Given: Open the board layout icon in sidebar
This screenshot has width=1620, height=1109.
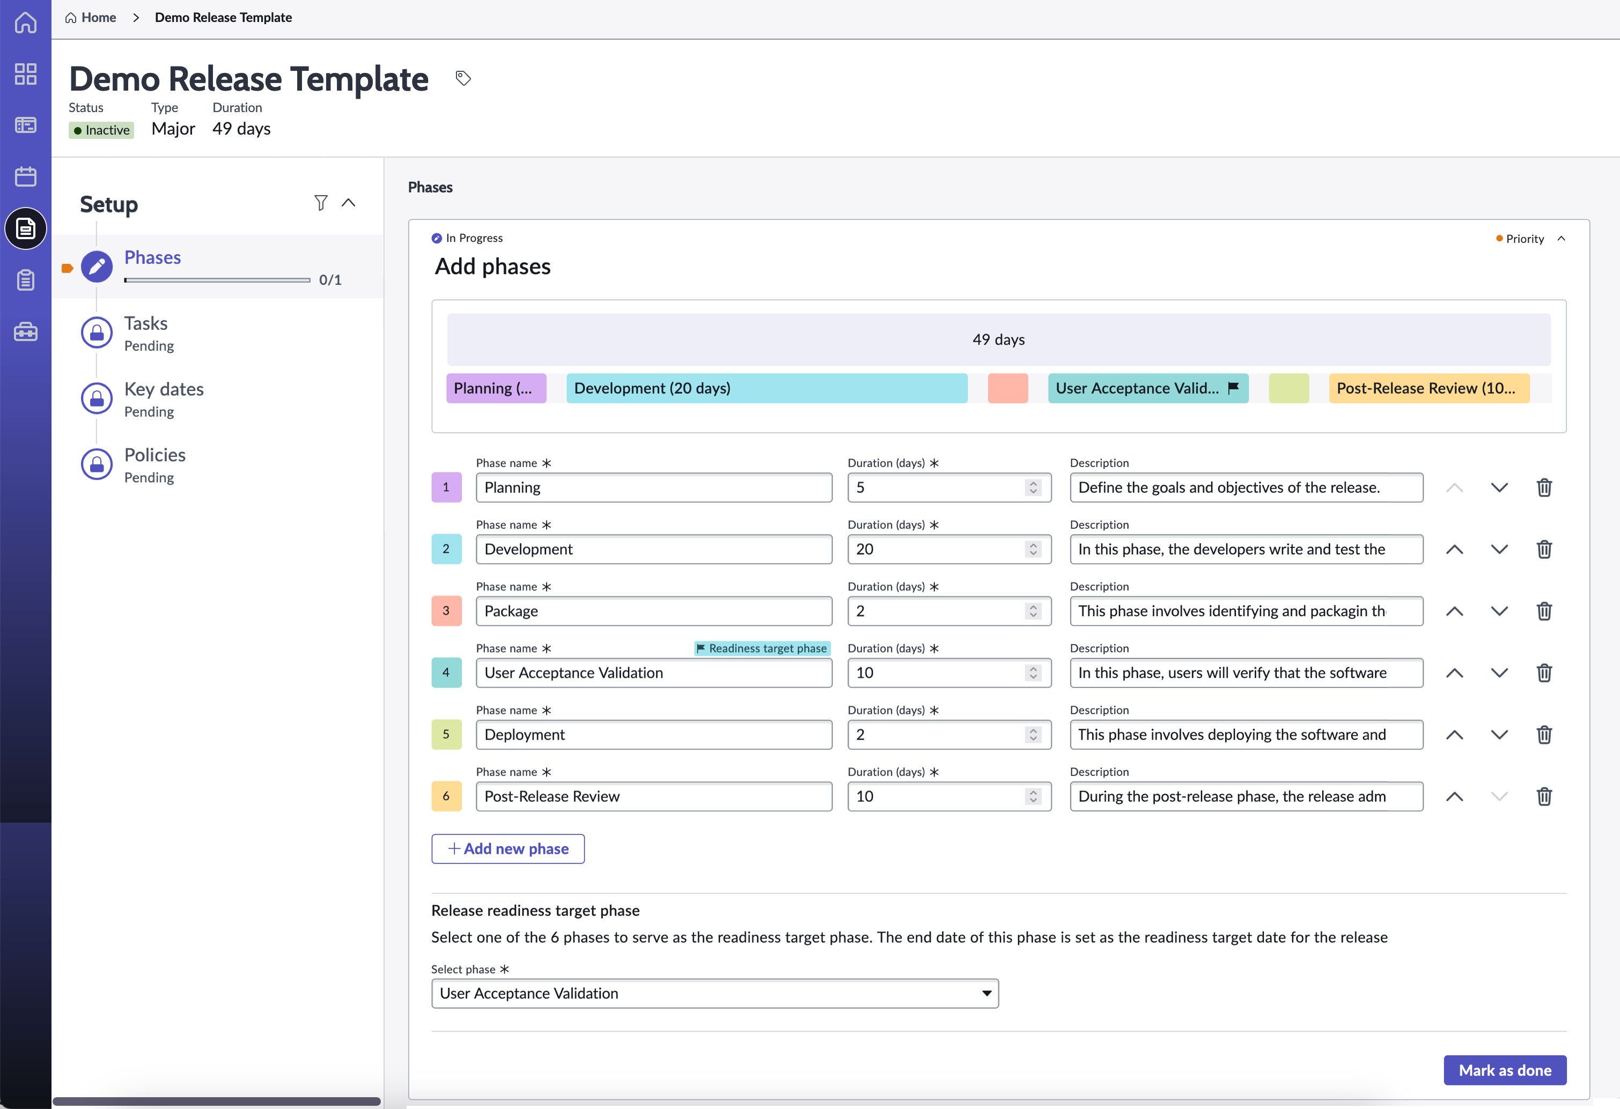Looking at the screenshot, I should (26, 125).
